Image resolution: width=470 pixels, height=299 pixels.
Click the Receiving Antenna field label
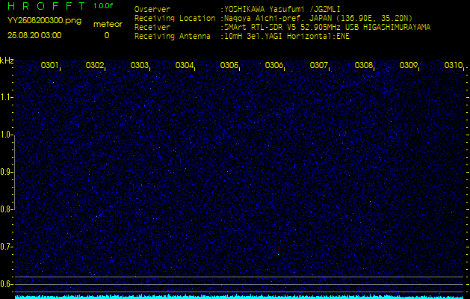point(173,37)
